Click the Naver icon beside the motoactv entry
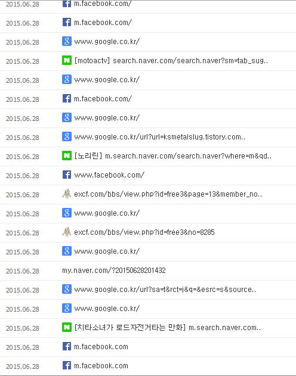 coord(67,60)
